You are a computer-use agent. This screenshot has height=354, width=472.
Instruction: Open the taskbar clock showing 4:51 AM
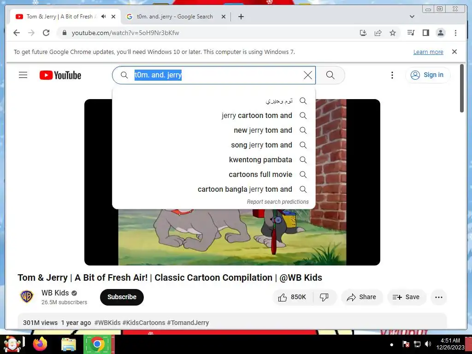tap(450, 344)
